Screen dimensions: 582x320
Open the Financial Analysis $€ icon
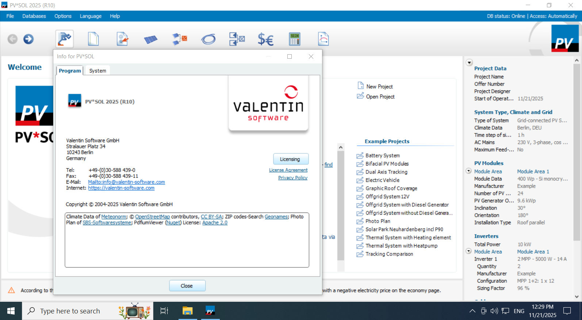[265, 39]
